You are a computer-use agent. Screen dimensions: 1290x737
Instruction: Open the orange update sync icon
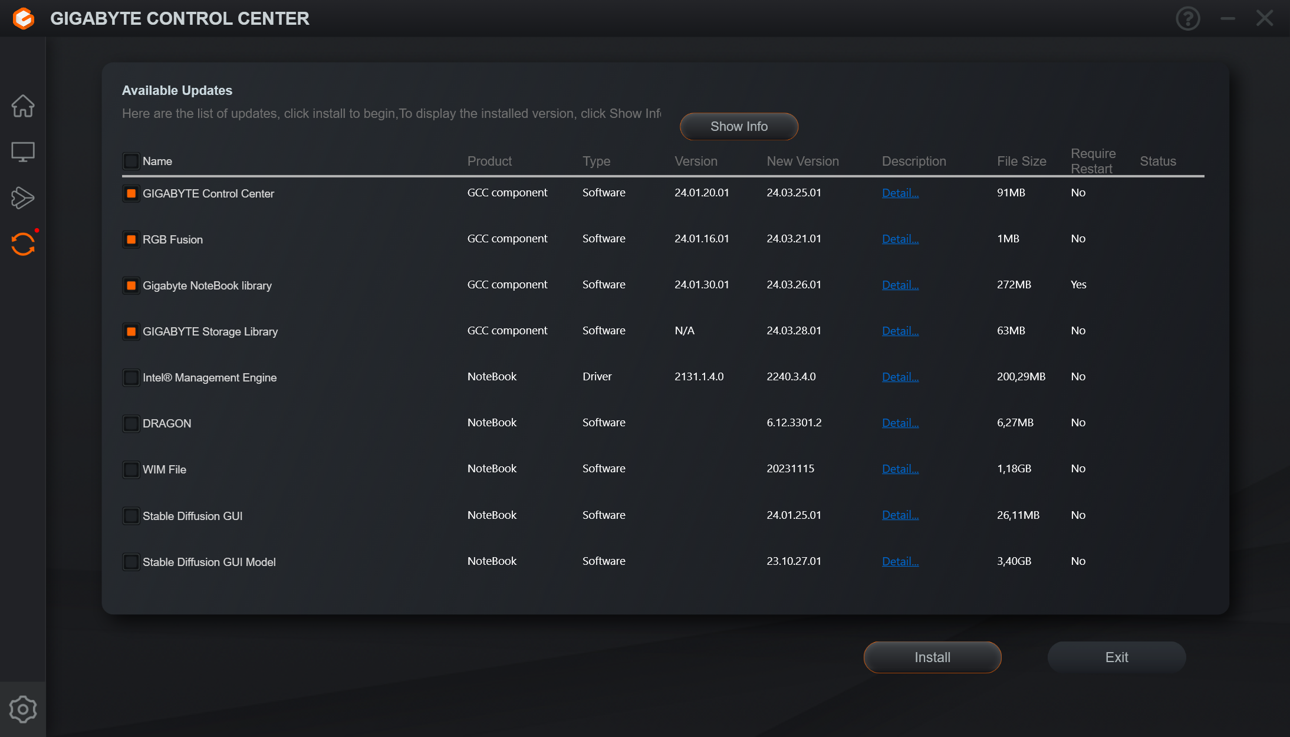point(23,244)
